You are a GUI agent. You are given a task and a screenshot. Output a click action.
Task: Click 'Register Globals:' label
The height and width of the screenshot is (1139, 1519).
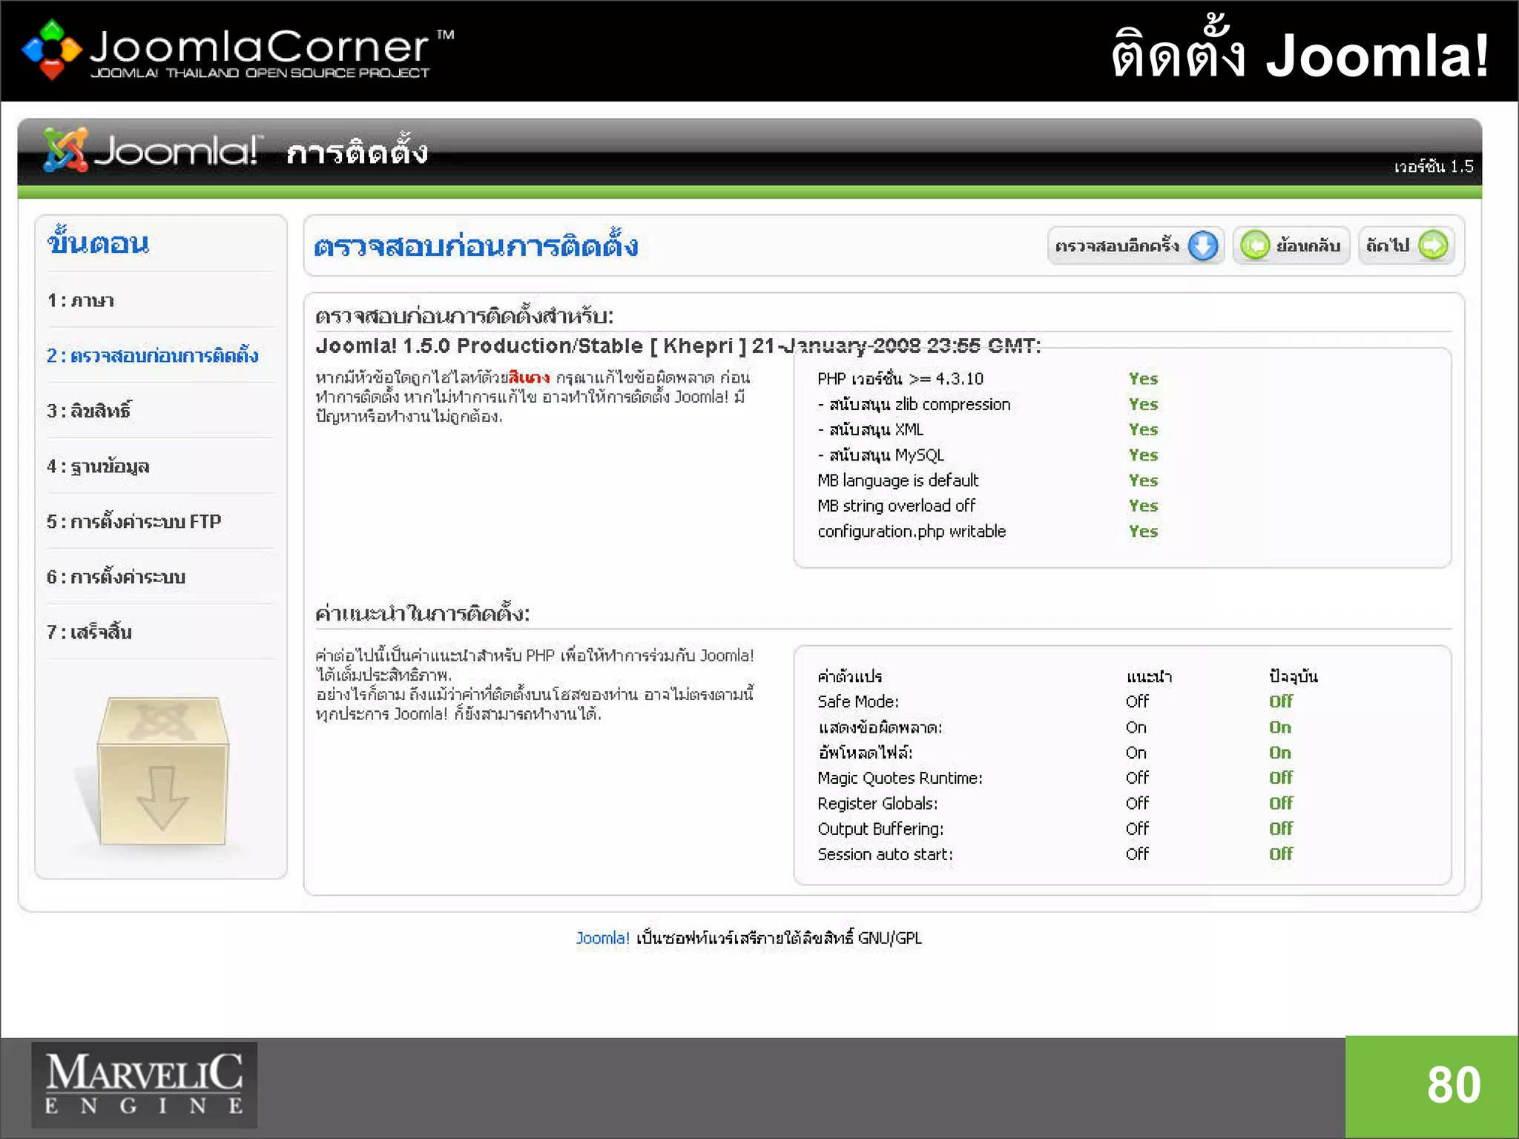coord(877,804)
